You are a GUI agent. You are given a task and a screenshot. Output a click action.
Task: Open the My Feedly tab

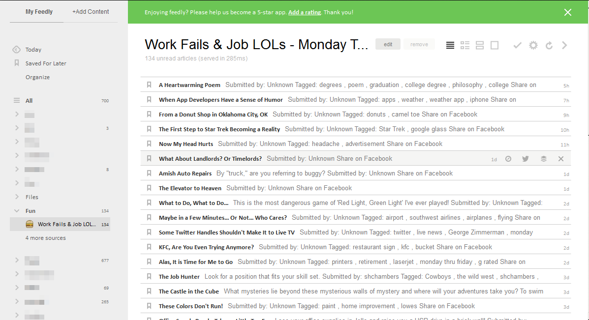point(39,12)
